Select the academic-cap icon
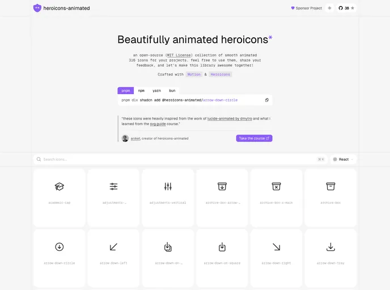The height and width of the screenshot is (290, 390). coord(59,186)
